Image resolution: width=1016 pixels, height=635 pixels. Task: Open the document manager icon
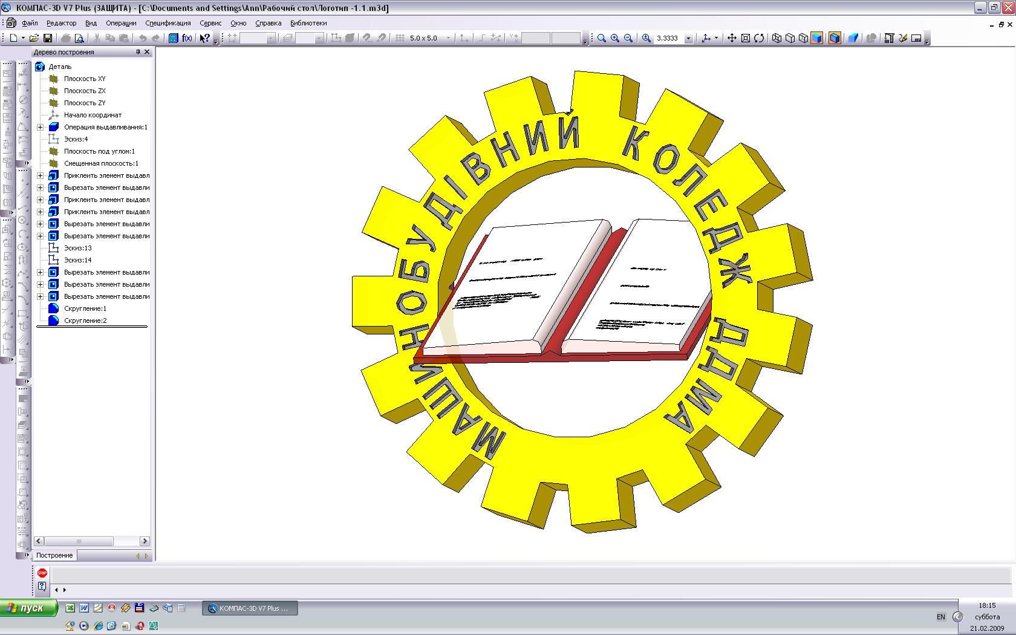(x=174, y=38)
